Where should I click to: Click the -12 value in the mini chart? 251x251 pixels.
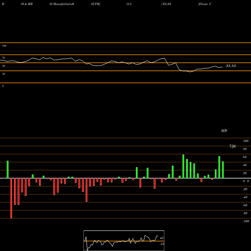point(162,244)
